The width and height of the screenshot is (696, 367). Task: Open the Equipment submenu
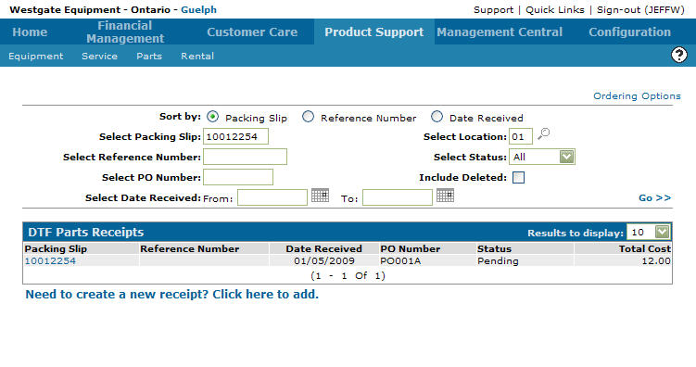point(36,57)
